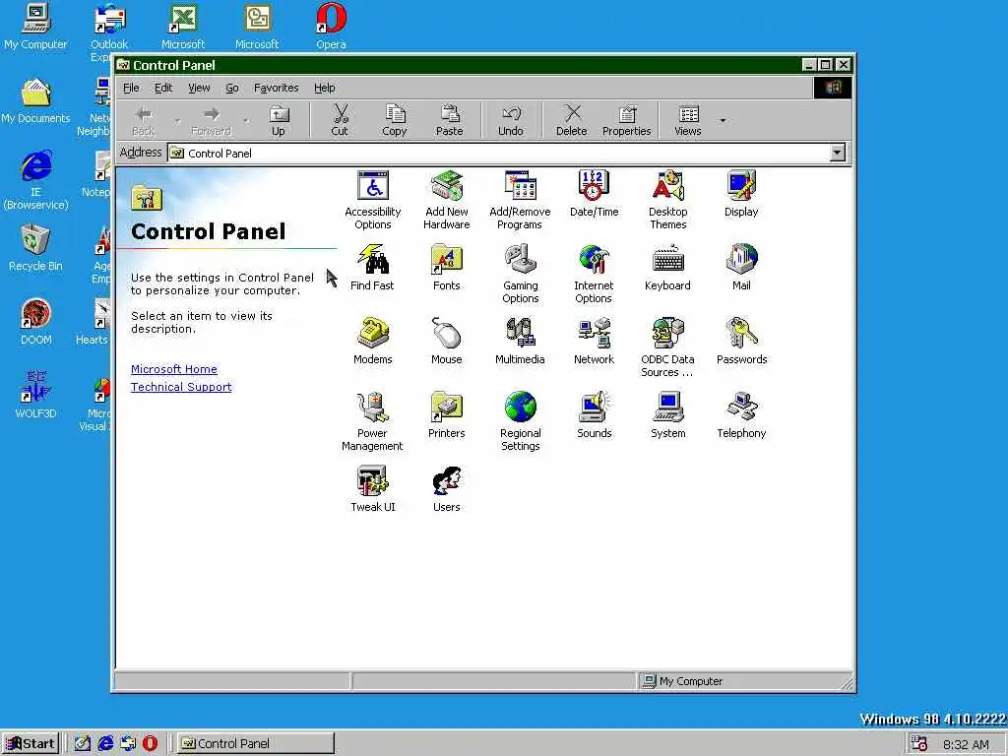
Task: Select Gaming Options icon
Action: click(x=521, y=274)
